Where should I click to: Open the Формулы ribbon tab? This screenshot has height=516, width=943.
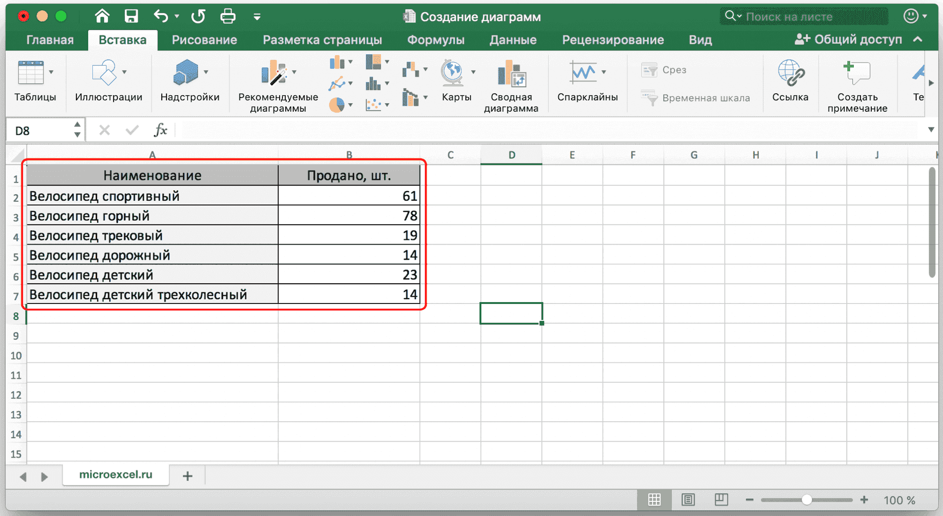pos(436,40)
